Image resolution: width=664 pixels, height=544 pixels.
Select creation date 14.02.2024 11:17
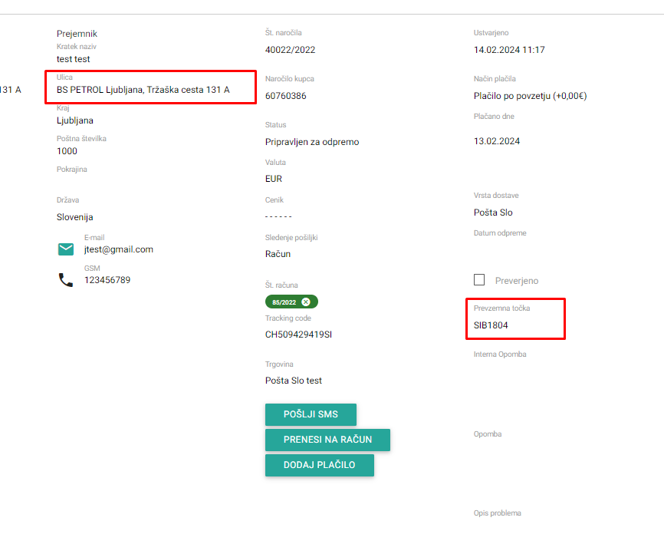point(509,50)
